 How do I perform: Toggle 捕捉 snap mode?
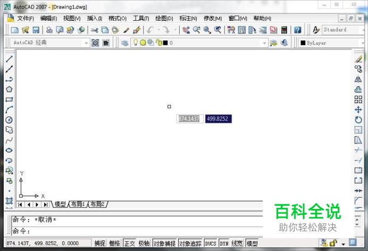point(100,243)
